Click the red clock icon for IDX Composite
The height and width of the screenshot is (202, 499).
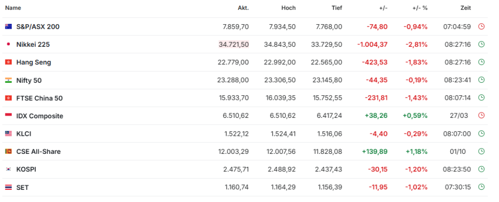click(x=481, y=116)
